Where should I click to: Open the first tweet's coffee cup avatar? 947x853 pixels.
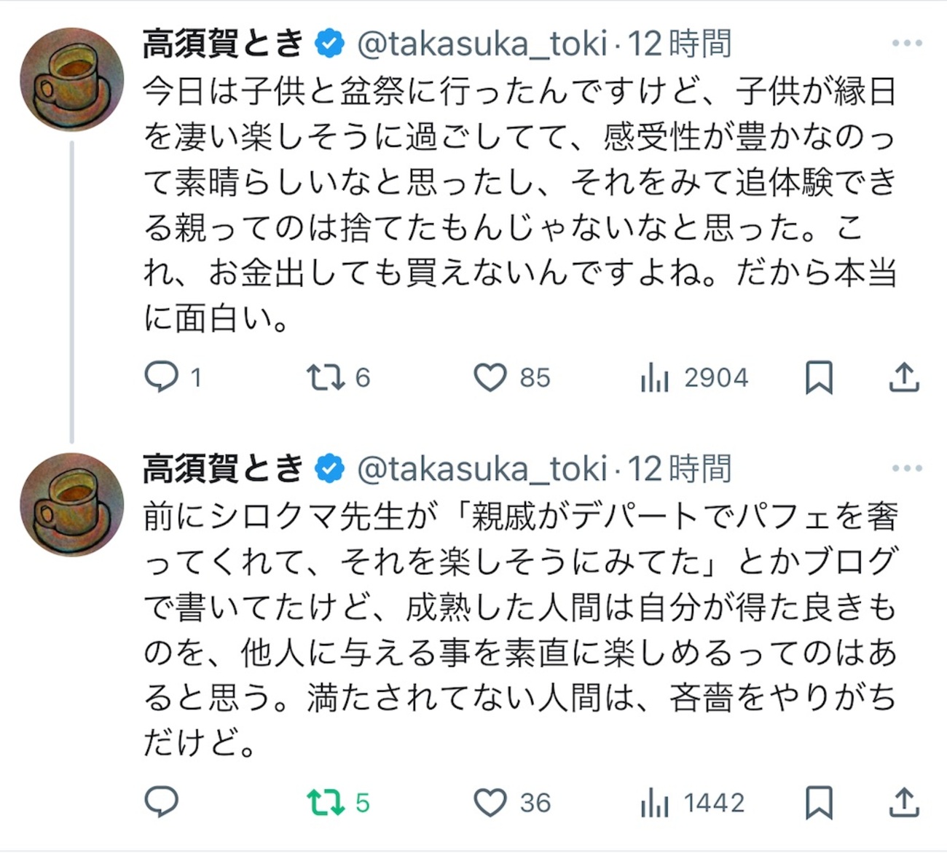pos(71,79)
